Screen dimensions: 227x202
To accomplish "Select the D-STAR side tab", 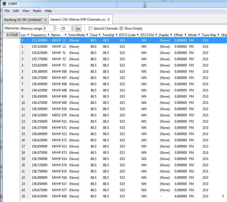I will [12, 35].
